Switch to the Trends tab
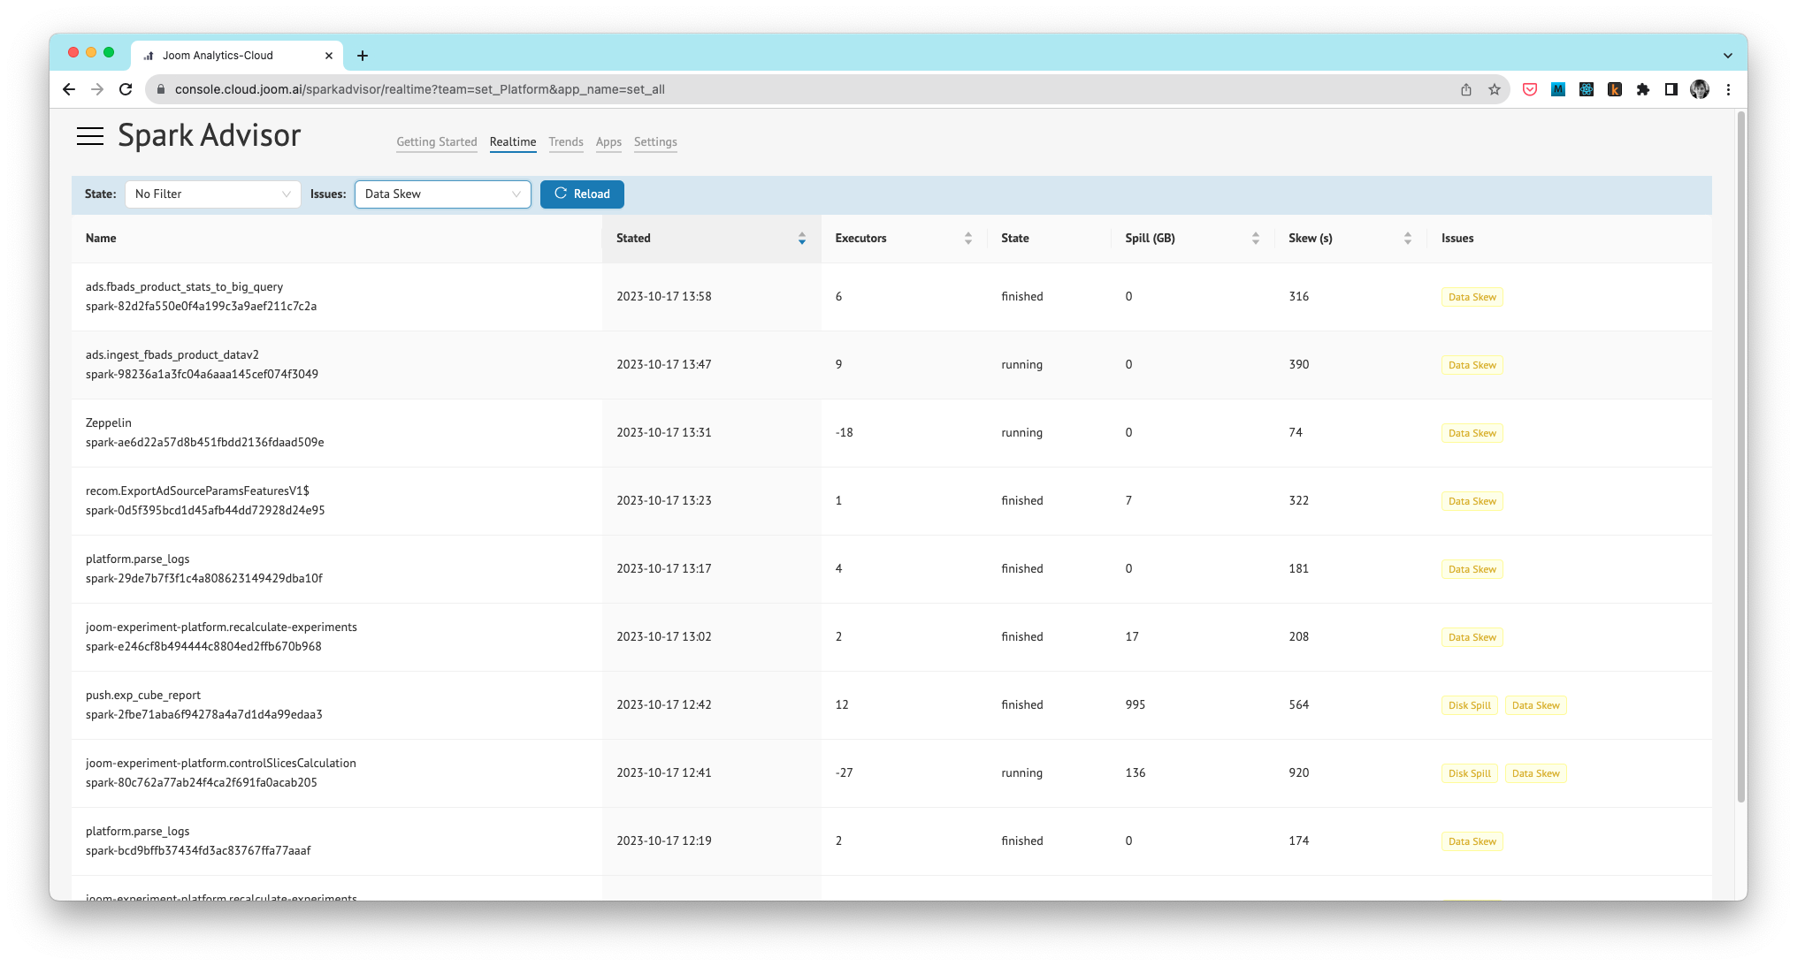Viewport: 1797px width, 966px height. pos(566,141)
